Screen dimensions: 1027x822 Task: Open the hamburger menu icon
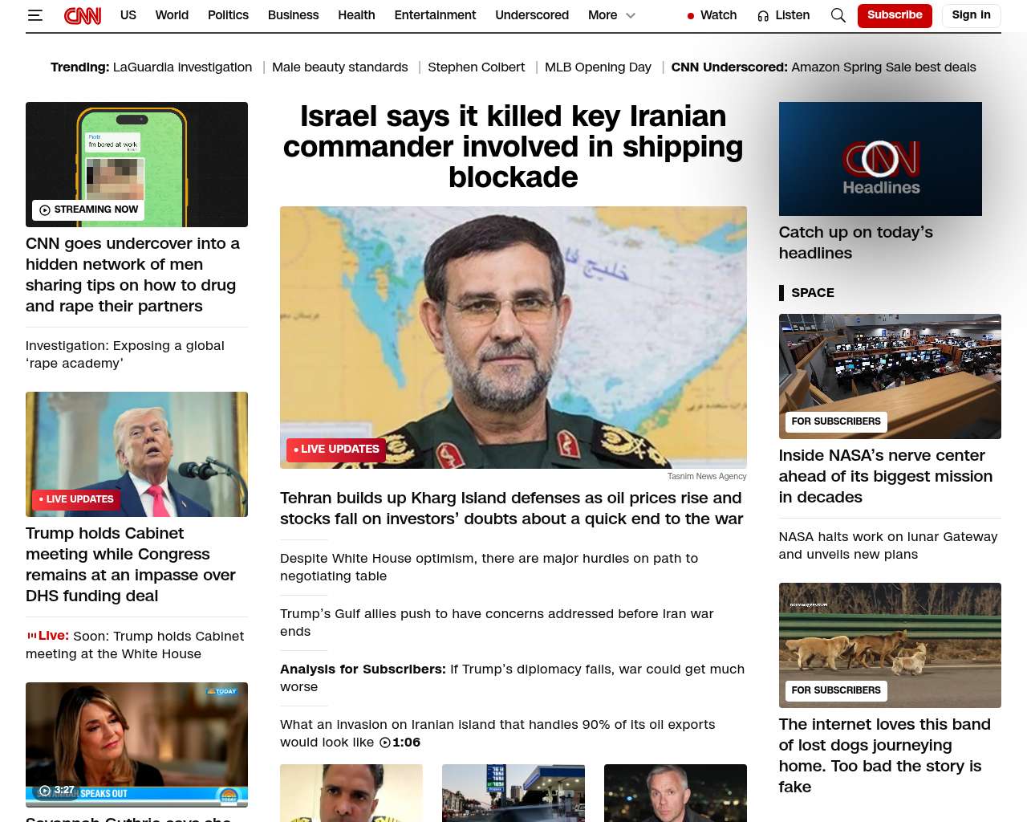(35, 15)
